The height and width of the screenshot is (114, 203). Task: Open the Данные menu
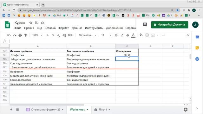point(77,28)
